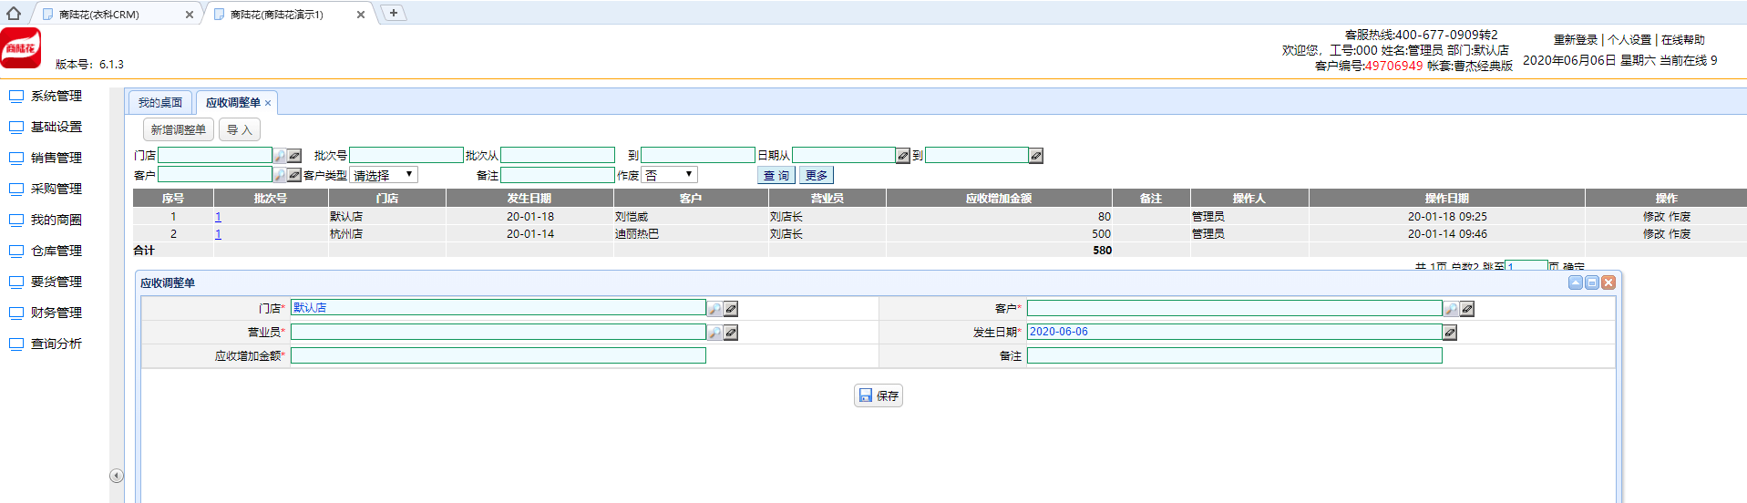Clear 门店 filter with eraser icon
Screen dimensions: 1747x503
294,156
